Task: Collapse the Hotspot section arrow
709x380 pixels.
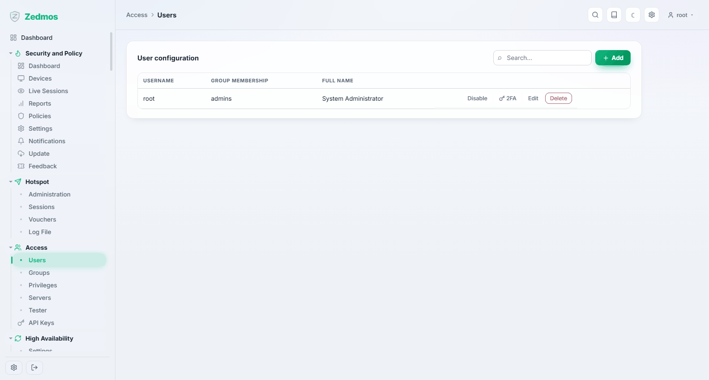Action: tap(11, 182)
